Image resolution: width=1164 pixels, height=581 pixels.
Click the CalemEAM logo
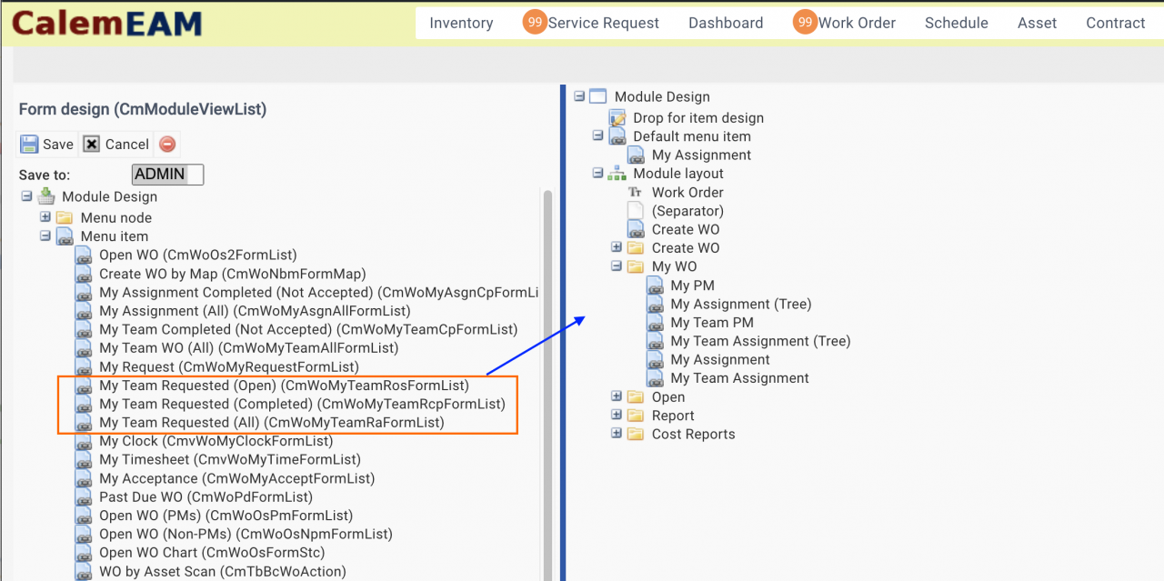pos(106,23)
